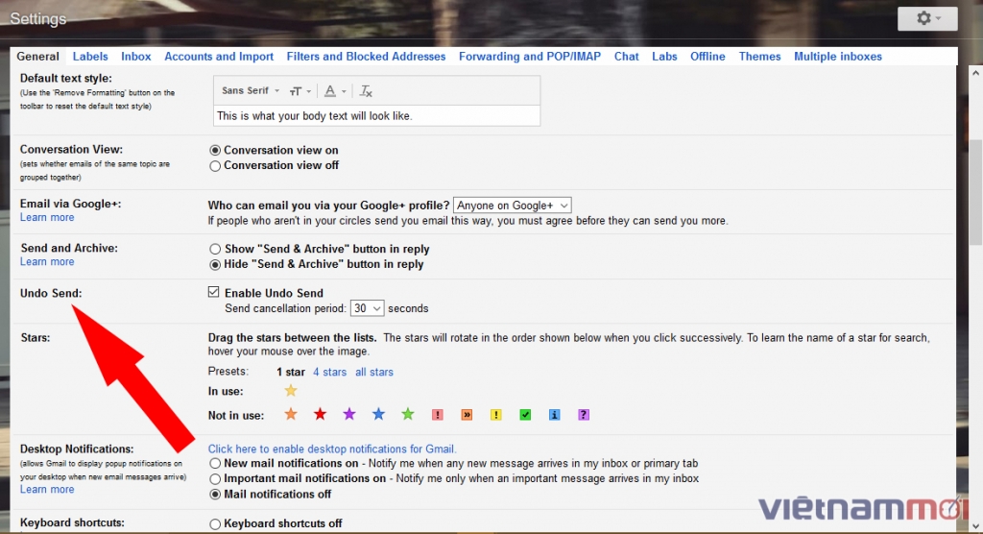Image resolution: width=983 pixels, height=534 pixels.
Task: Switch to the Inbox tab
Action: [x=136, y=57]
